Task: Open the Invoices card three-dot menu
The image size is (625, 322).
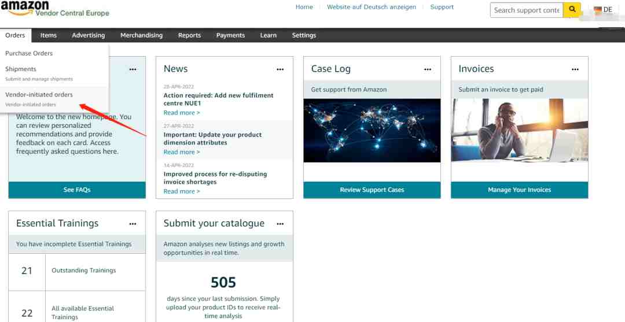Action: pos(575,69)
